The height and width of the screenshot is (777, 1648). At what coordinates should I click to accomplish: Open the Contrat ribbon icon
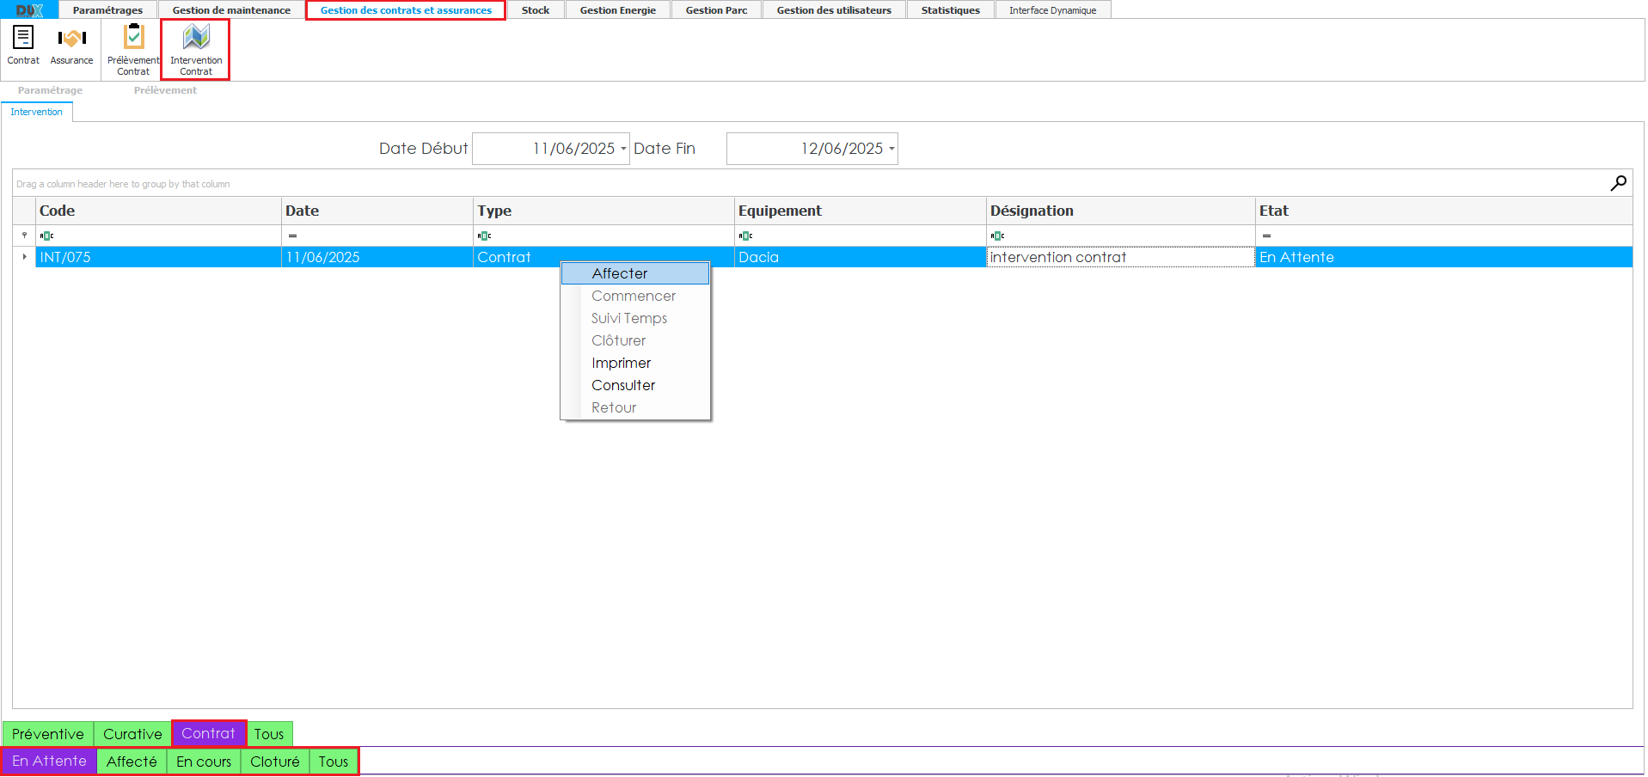tap(23, 40)
